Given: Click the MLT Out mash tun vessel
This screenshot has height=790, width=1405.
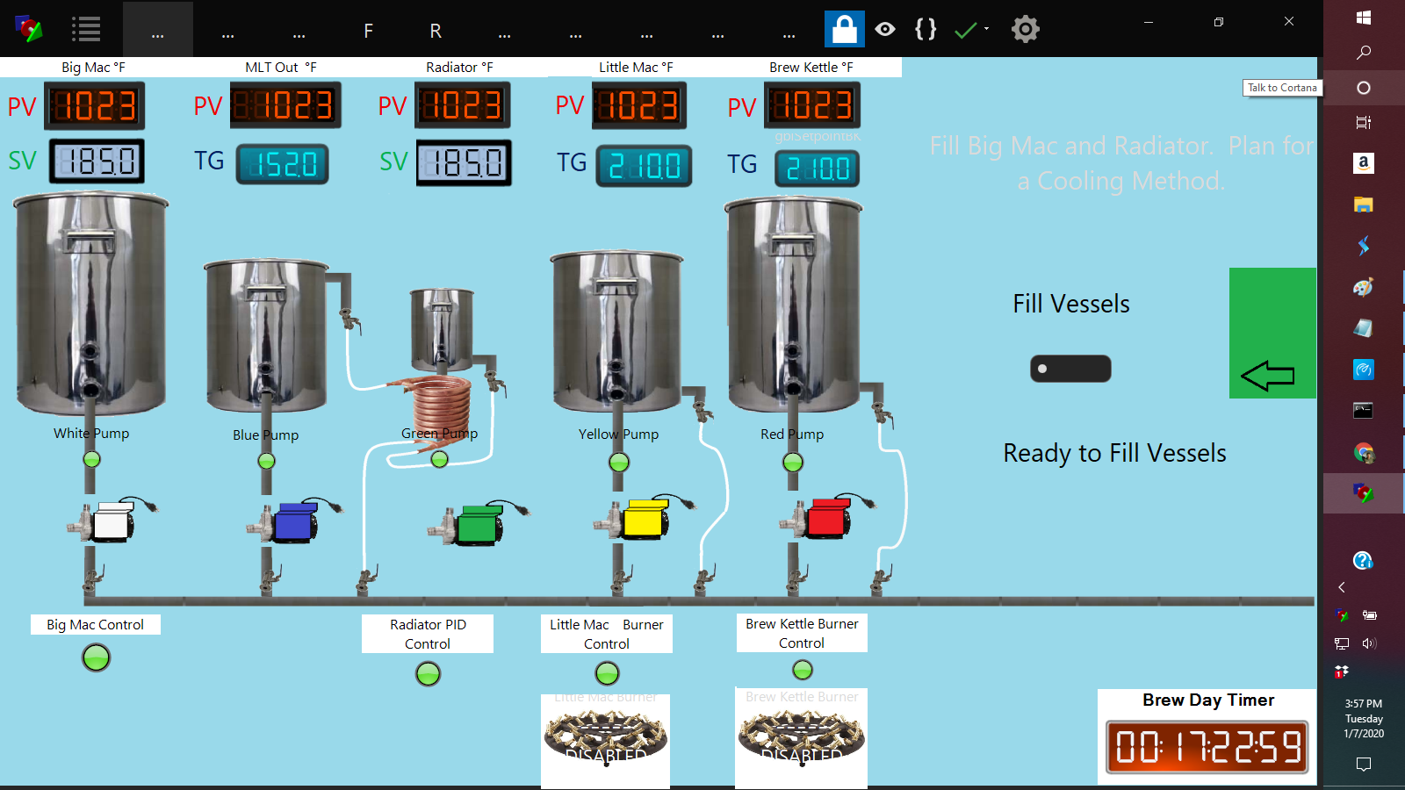Looking at the screenshot, I should click(267, 335).
